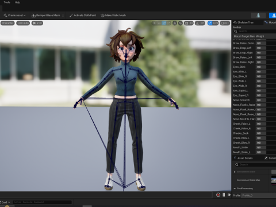276x207 pixels.
Task: Click the Environment Cube Map thumbnail
Action: point(274,181)
